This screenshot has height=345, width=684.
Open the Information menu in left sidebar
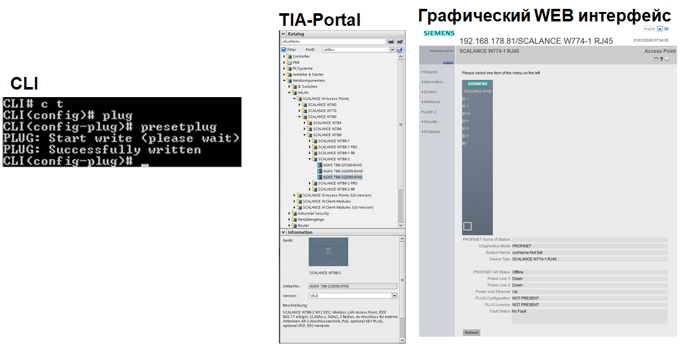(x=433, y=82)
